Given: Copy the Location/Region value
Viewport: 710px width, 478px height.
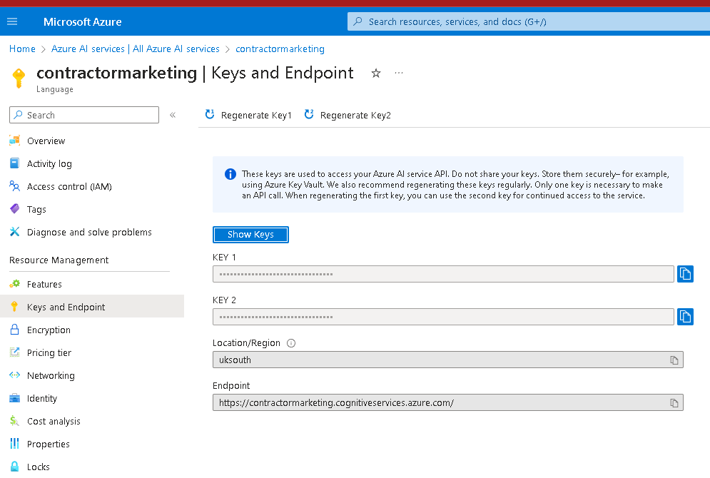Looking at the screenshot, I should coord(674,360).
